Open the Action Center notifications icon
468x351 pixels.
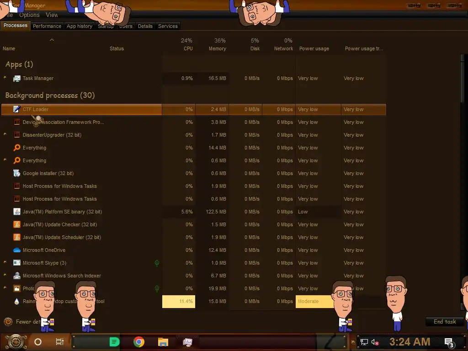coord(449,343)
